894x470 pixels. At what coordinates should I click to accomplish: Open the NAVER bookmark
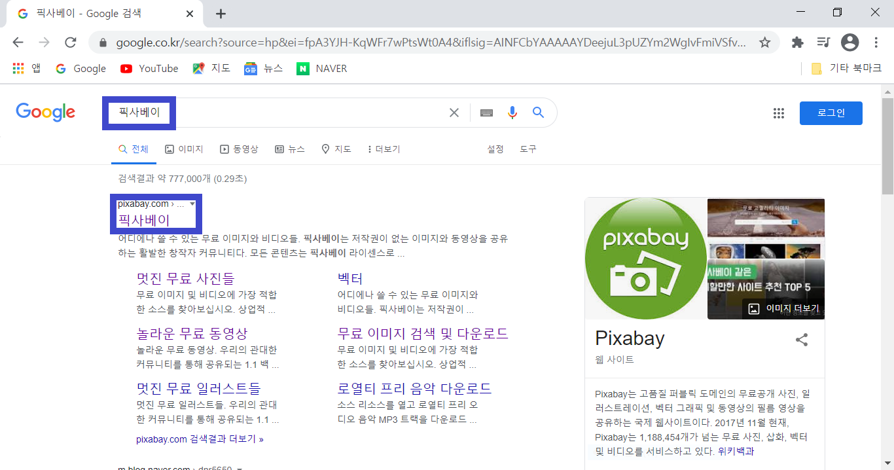[x=321, y=68]
